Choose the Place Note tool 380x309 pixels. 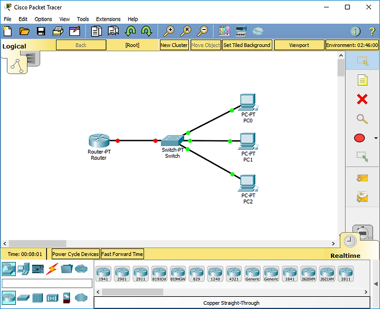pos(363,80)
